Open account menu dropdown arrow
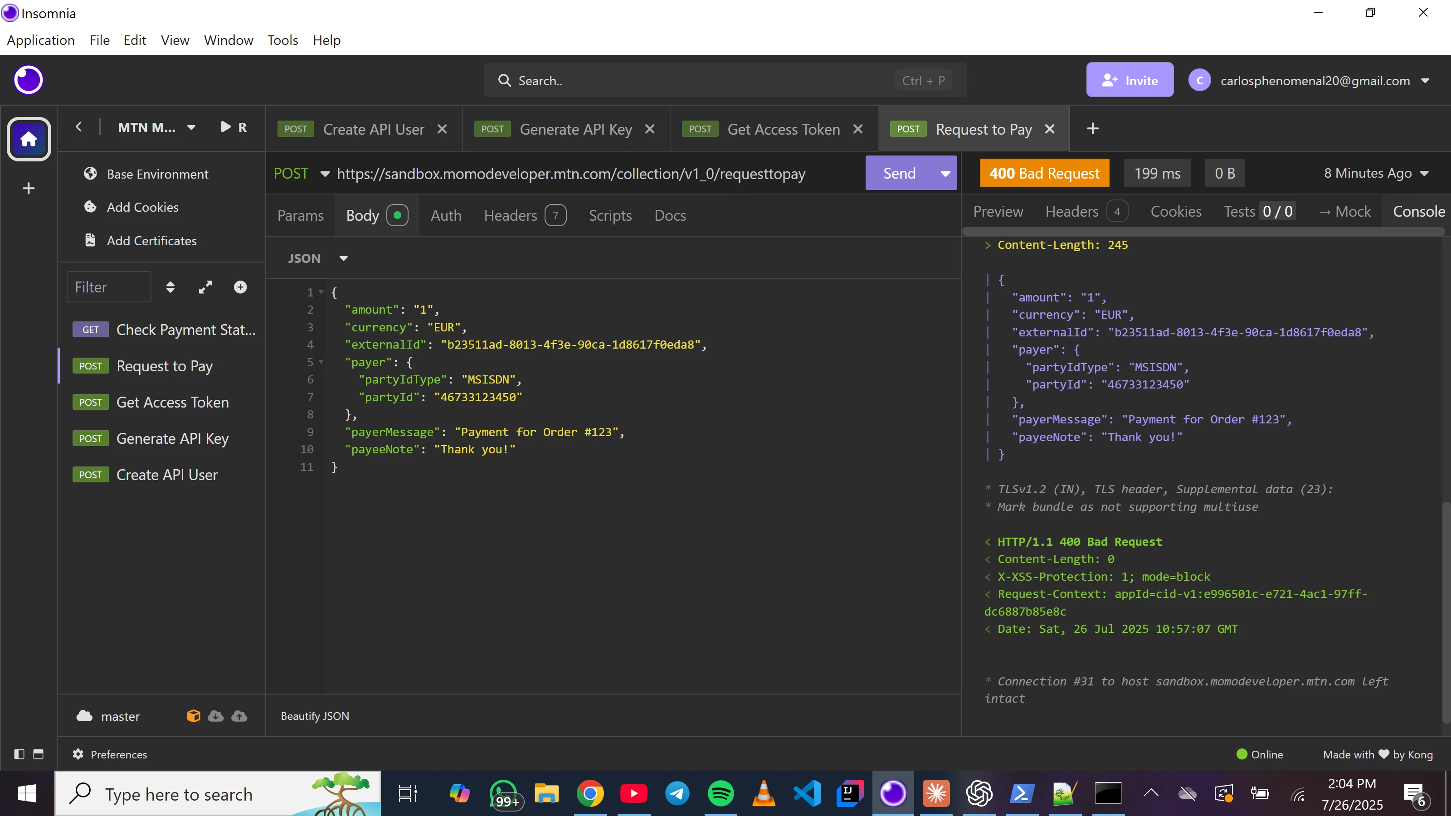The width and height of the screenshot is (1451, 816). 1426,81
